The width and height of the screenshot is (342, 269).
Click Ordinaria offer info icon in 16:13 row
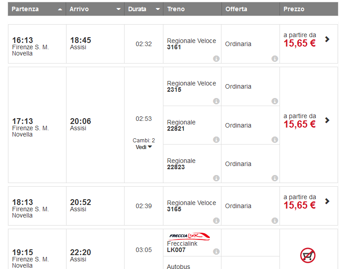[x=275, y=59]
